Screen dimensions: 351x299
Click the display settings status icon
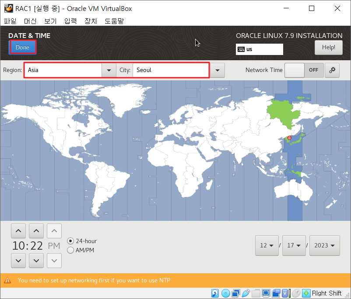[266, 293]
